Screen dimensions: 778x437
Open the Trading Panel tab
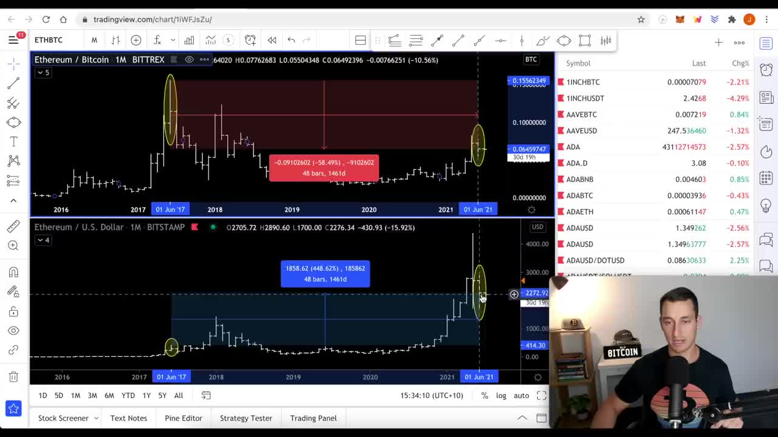[313, 418]
